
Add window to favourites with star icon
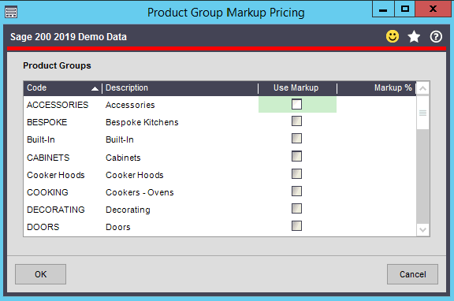click(414, 37)
